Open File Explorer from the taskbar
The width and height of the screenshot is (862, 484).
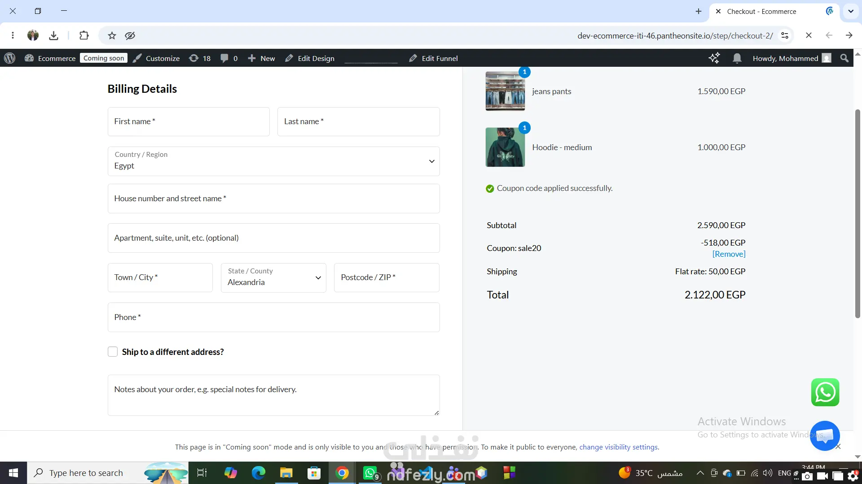pos(286,473)
